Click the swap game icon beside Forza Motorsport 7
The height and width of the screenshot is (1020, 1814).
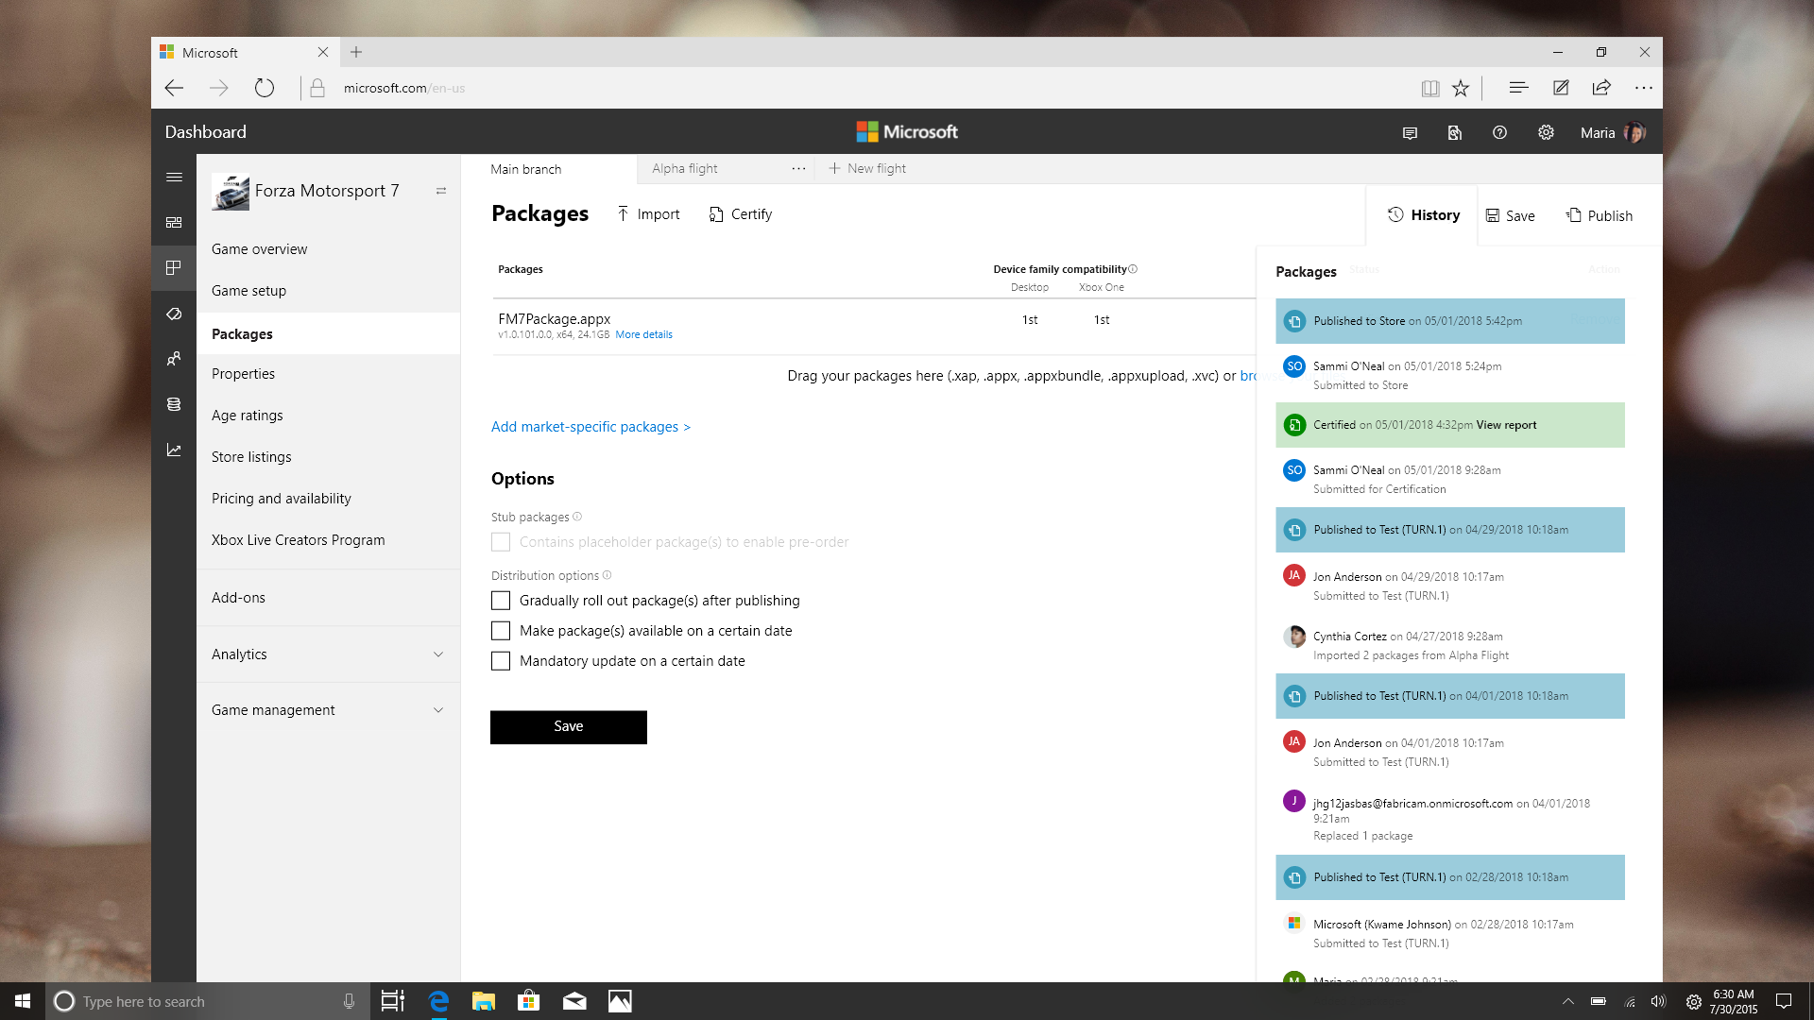(441, 191)
